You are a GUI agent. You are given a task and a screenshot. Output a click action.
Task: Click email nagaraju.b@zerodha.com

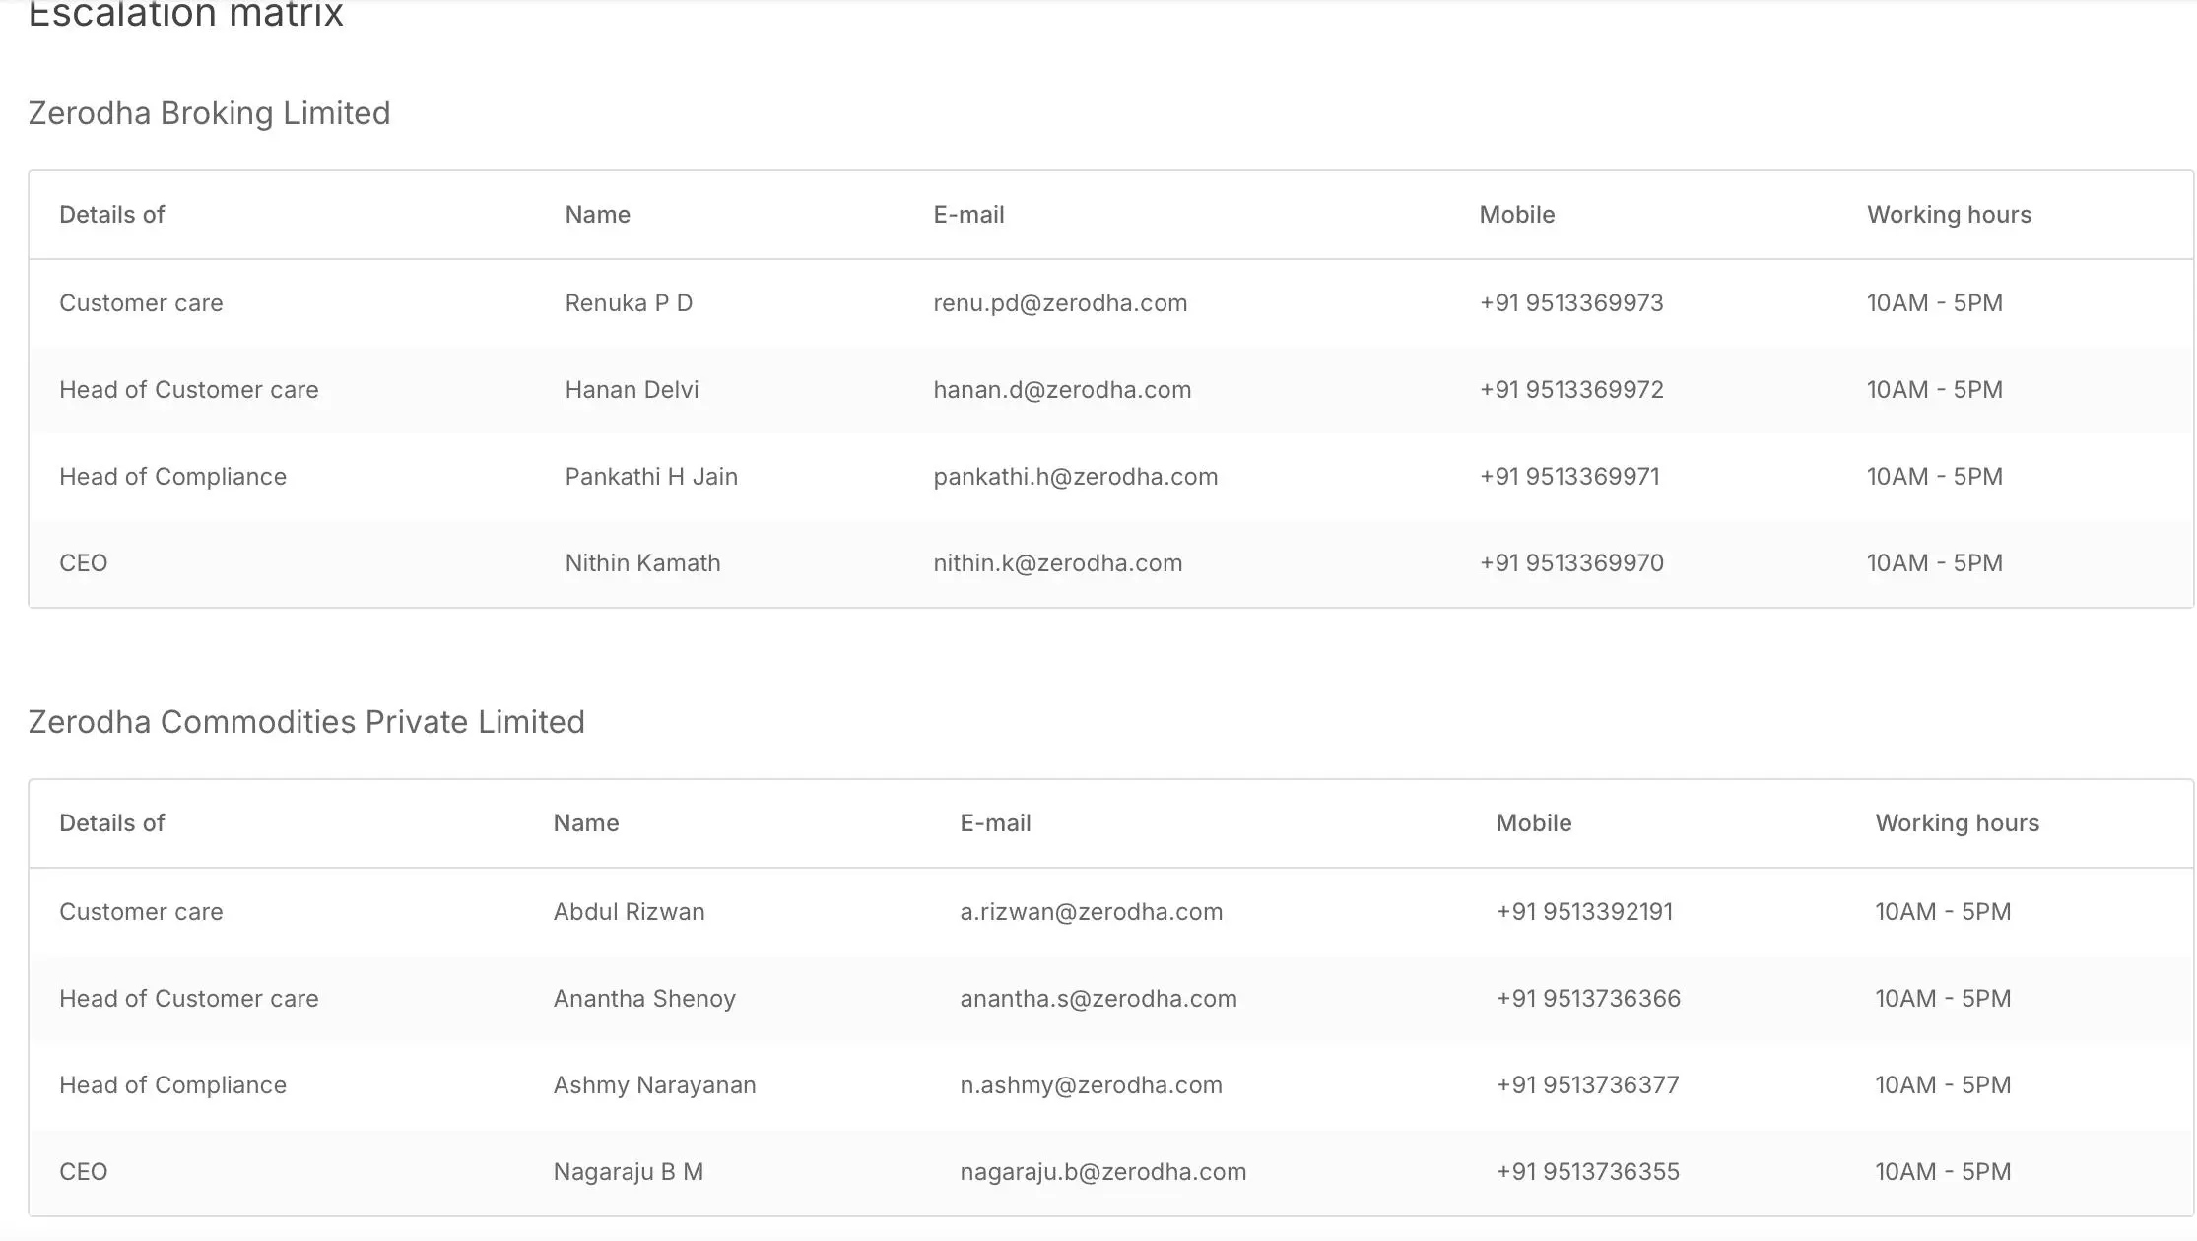click(1103, 1172)
